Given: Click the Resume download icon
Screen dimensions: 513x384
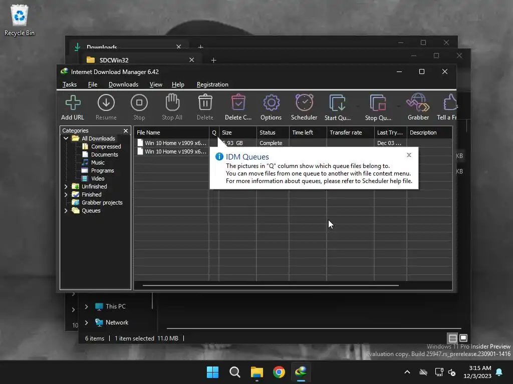Looking at the screenshot, I should 106,103.
